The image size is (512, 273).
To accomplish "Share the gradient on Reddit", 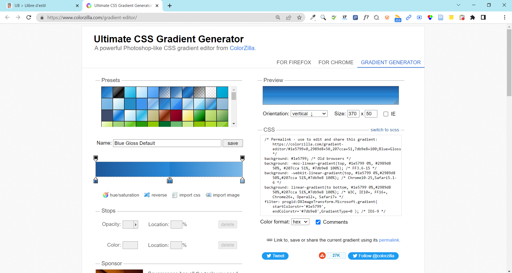I will point(322,255).
